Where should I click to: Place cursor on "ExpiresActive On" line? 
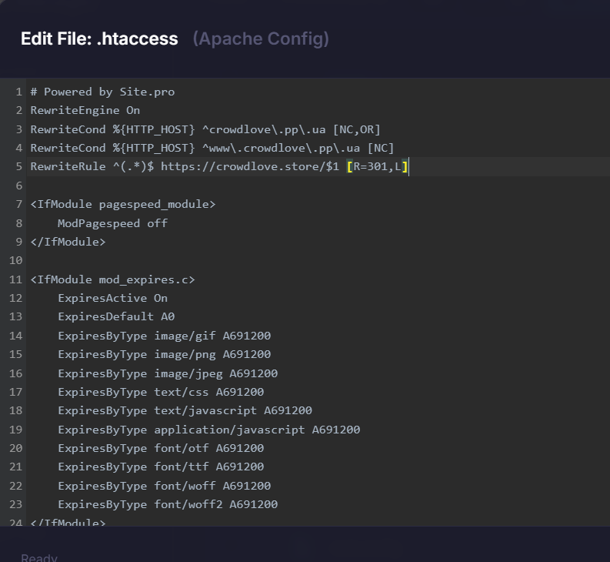coord(112,298)
